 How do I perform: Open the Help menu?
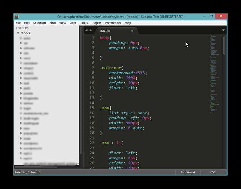coord(128,23)
